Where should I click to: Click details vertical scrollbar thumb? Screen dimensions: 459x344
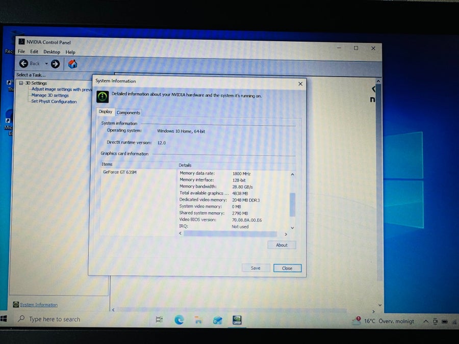[x=292, y=205]
